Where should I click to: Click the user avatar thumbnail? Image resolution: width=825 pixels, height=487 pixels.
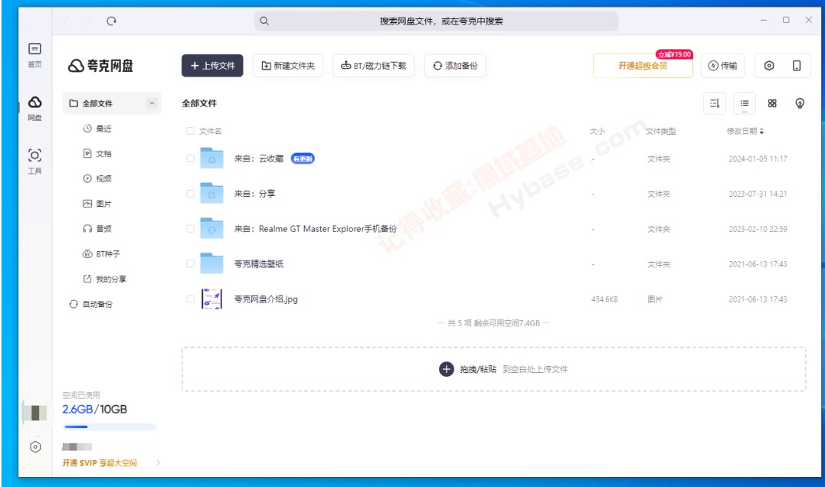pyautogui.click(x=35, y=413)
